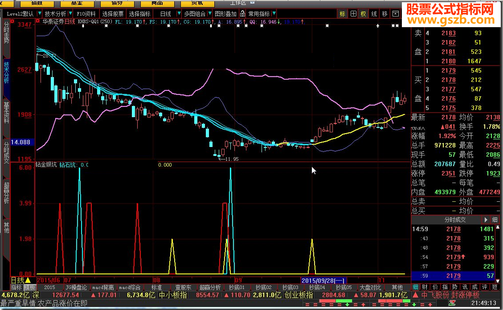Image resolution: width=503 pixels, height=310 pixels.
Task: Expand the 日线 period dropdown
Action: (180, 14)
